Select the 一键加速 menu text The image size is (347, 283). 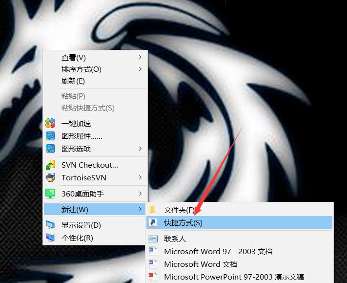tap(76, 124)
